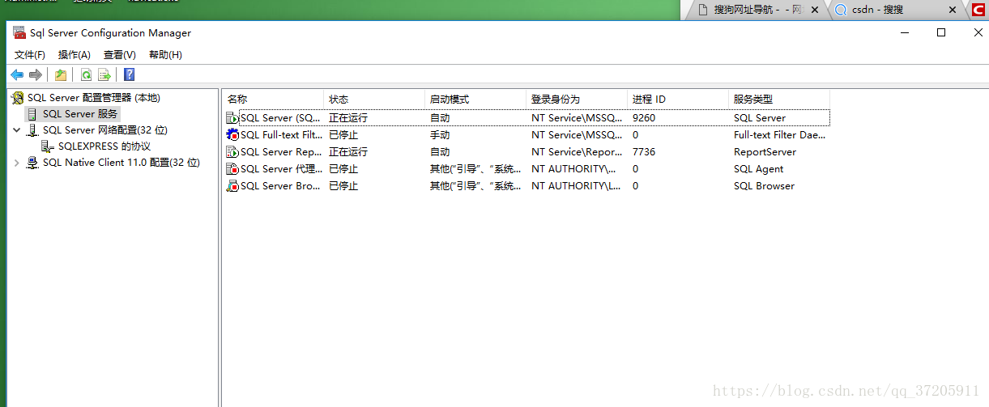The height and width of the screenshot is (407, 989).
Task: Open the 文件(F) menu
Action: click(30, 55)
